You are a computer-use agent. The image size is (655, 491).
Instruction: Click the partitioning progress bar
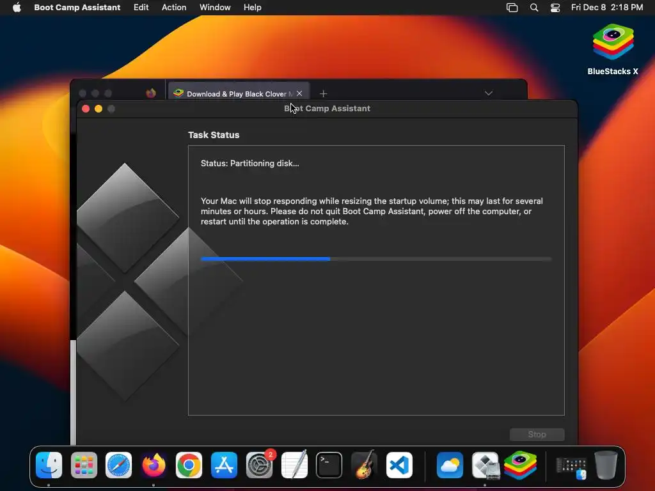pos(376,259)
